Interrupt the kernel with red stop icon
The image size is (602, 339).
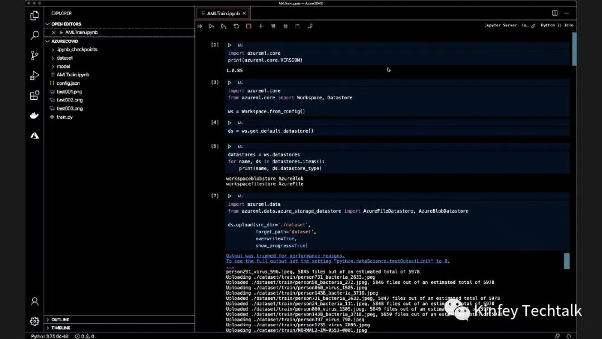(x=249, y=26)
